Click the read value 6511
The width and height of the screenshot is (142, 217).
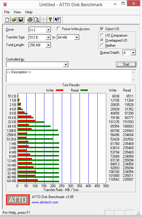tap(130, 96)
